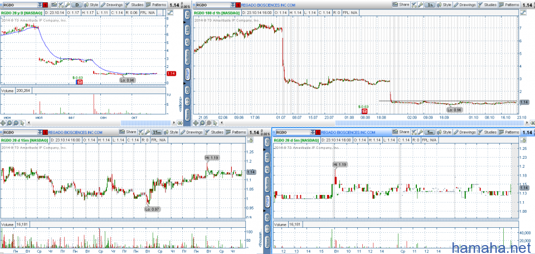Select pointer cursor tool under daily chart
Image resolution: width=535 pixels, height=254 pixels.
[22, 123]
